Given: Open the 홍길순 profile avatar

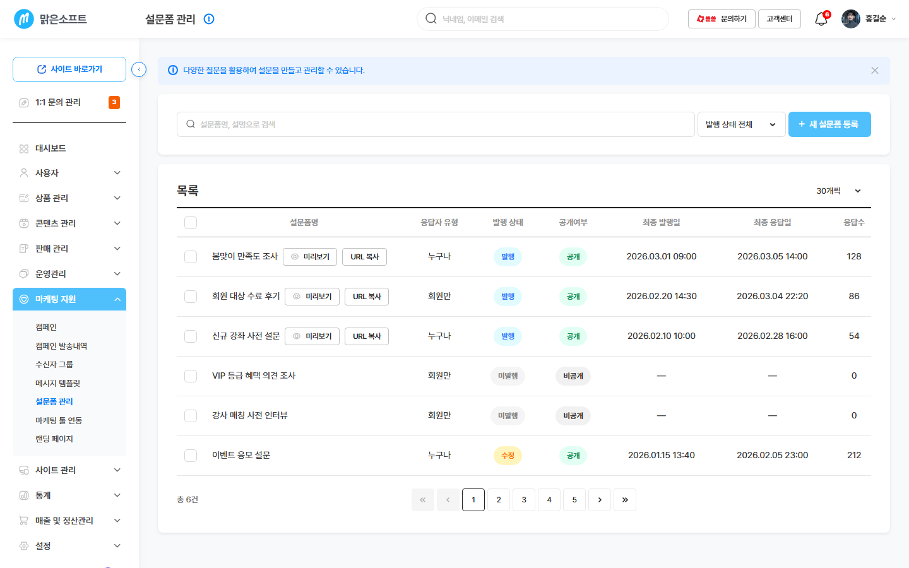Looking at the screenshot, I should point(851,19).
